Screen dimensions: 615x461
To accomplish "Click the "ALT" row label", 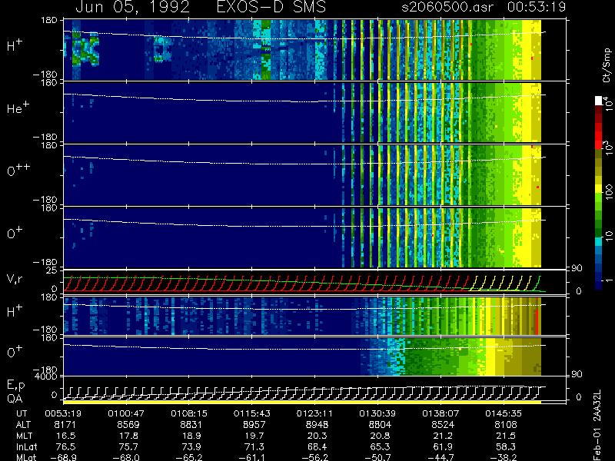I will coord(24,425).
